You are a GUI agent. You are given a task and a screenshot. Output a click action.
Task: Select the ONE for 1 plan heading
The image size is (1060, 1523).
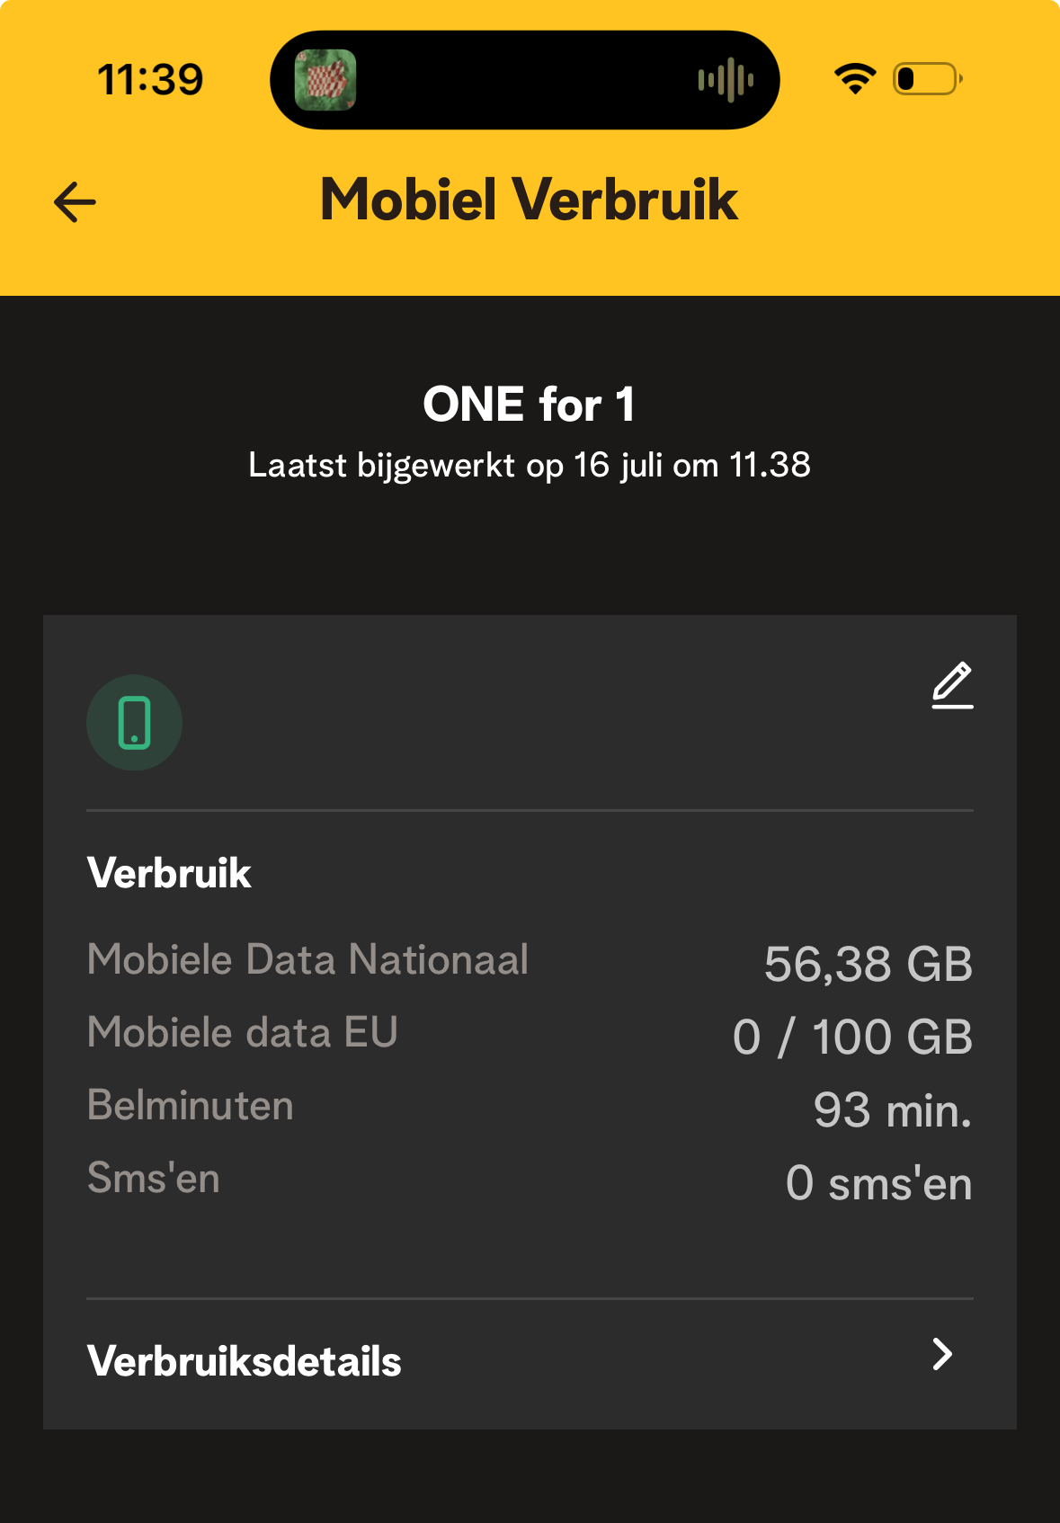point(529,405)
